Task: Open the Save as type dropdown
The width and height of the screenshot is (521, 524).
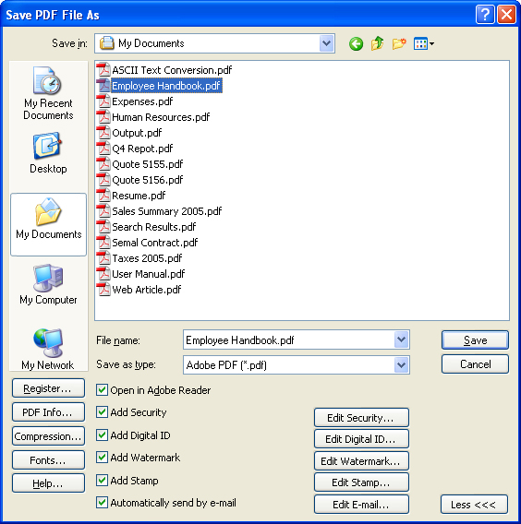Action: point(401,364)
